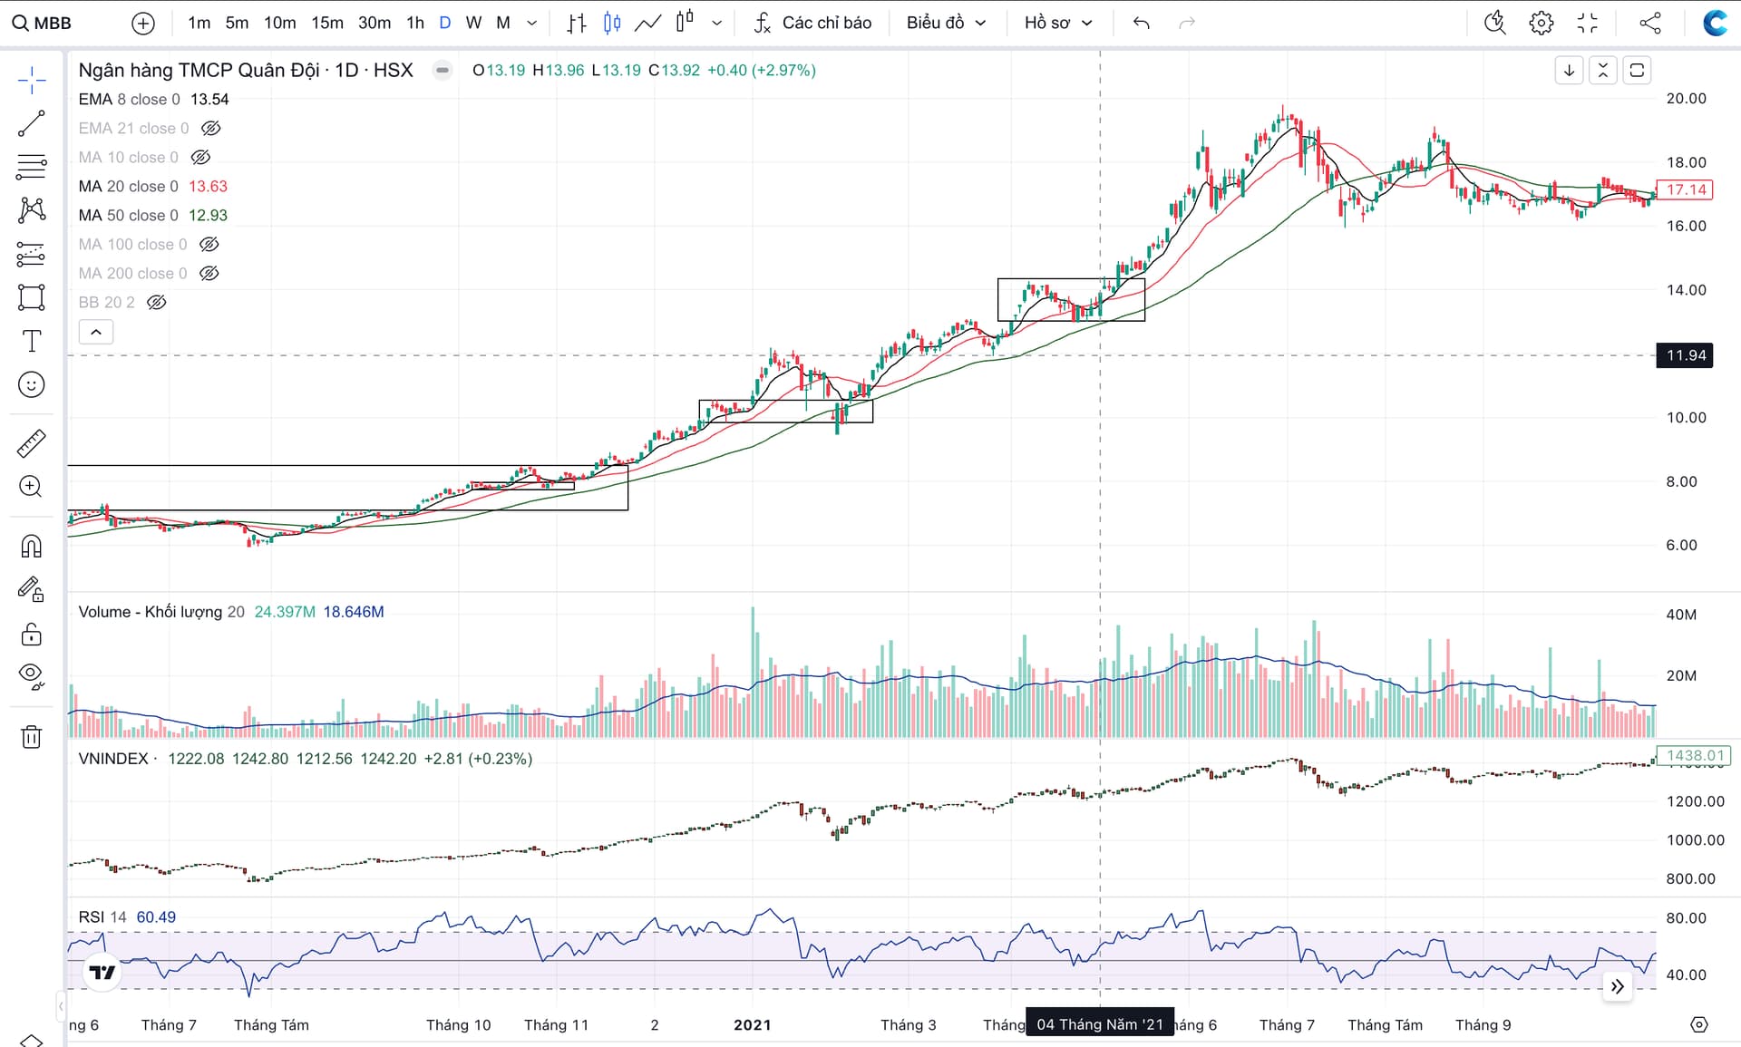
Task: Switch to the W weekly timeframe
Action: (x=473, y=23)
